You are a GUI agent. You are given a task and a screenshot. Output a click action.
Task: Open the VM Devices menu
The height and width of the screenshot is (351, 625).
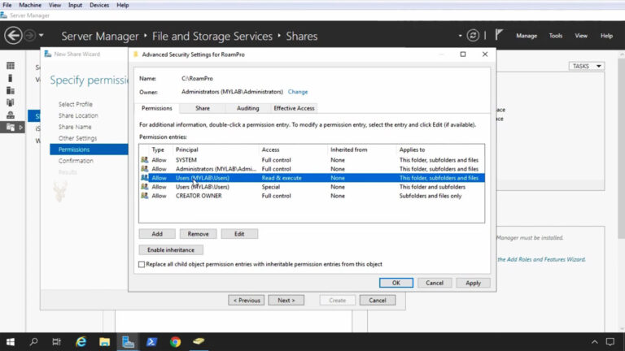99,5
